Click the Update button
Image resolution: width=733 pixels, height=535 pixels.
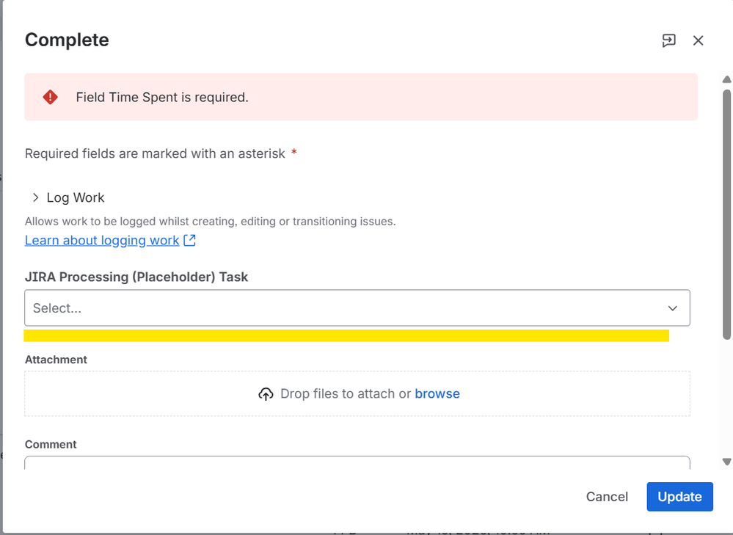point(679,497)
